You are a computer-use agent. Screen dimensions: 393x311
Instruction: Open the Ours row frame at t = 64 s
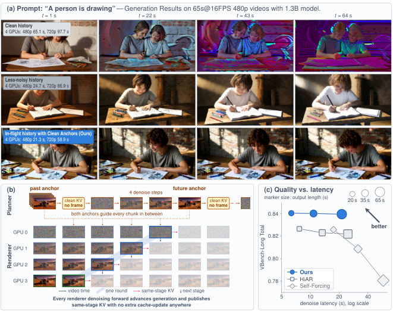(x=343, y=154)
